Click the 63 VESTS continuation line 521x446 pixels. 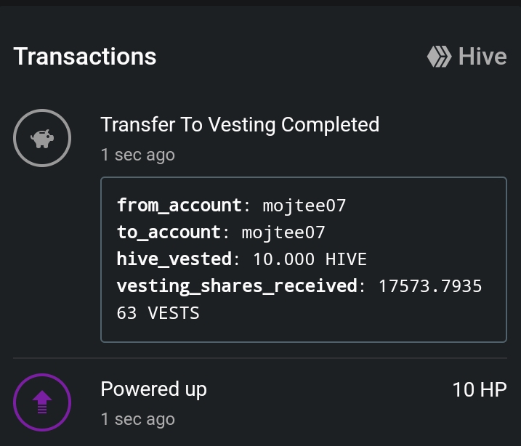[x=158, y=313]
